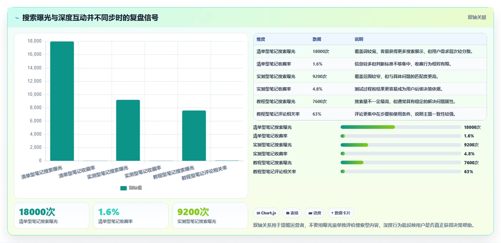
Task: Select the Chart.js chip
Action: point(266,213)
